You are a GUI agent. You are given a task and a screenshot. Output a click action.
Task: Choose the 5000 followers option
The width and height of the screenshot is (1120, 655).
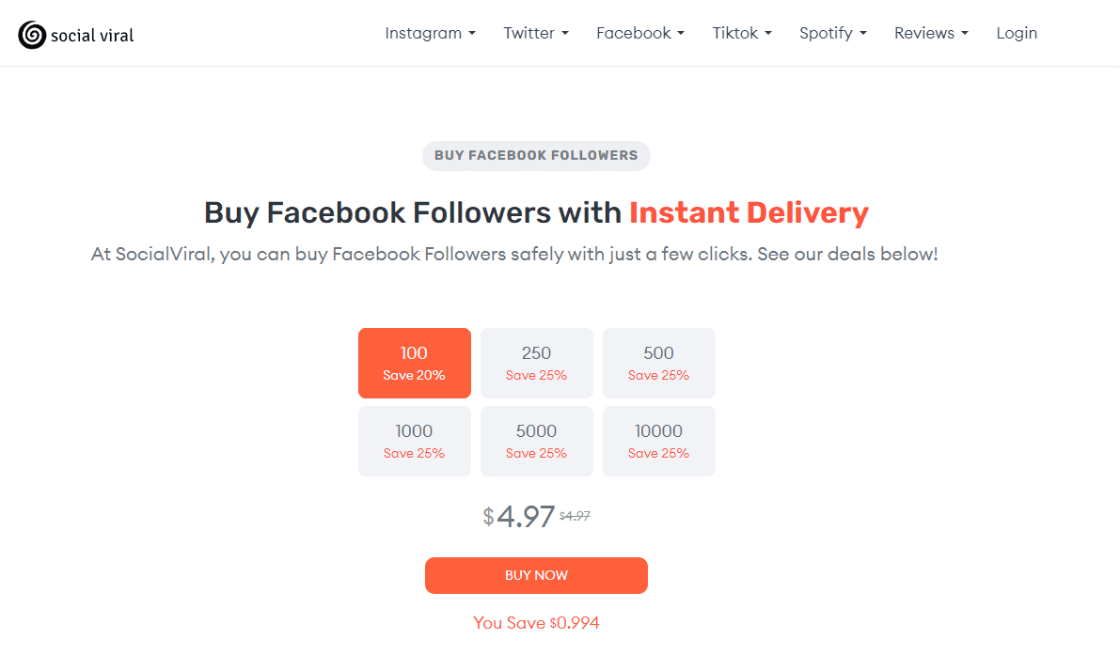(x=536, y=441)
